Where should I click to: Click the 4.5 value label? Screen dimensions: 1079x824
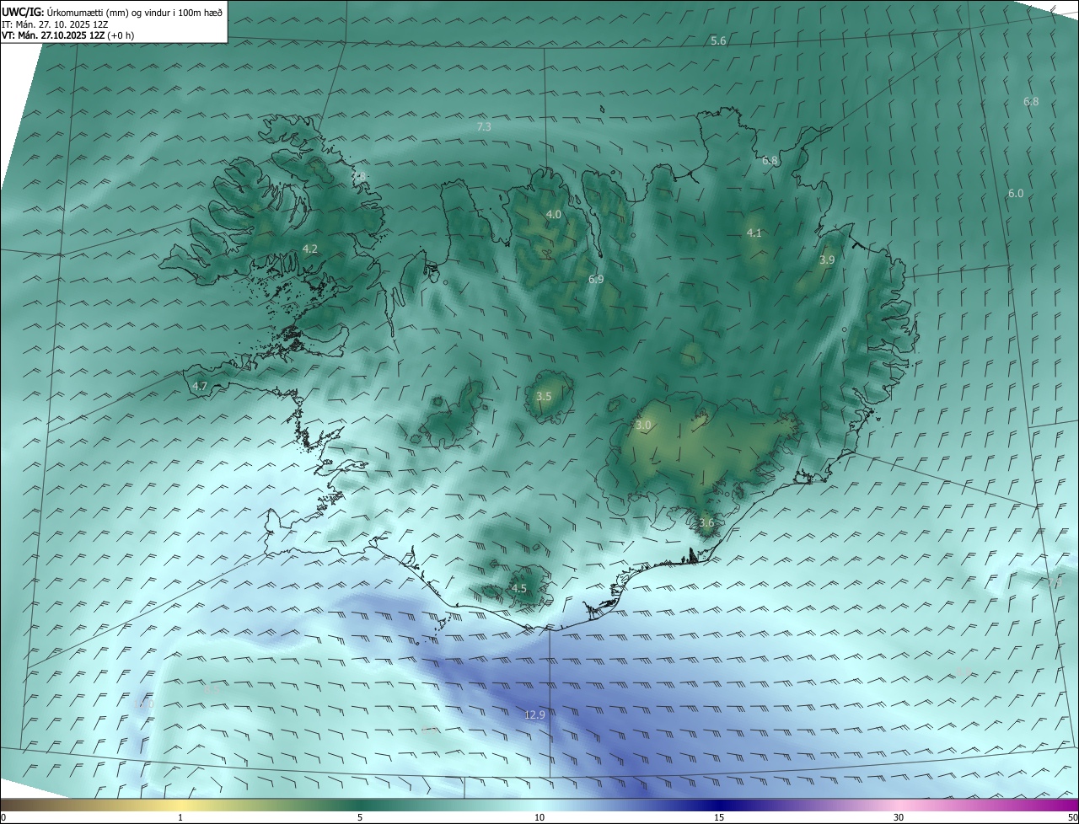[x=518, y=588]
